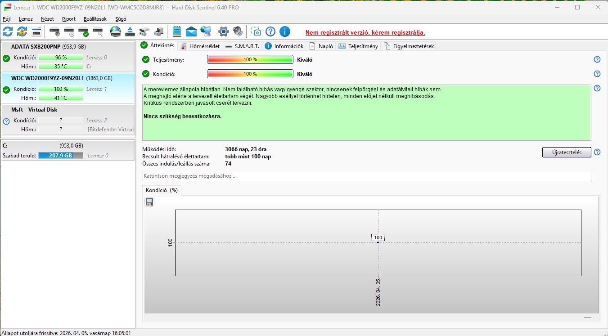Open the Beállítások menu

pos(95,19)
